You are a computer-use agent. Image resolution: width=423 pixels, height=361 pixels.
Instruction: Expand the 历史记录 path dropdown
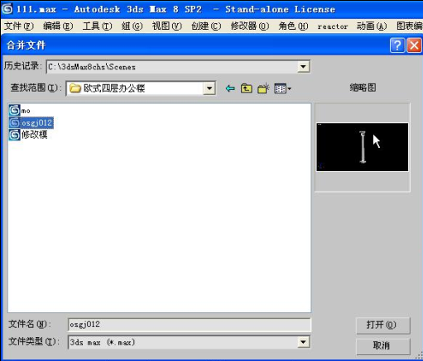303,66
